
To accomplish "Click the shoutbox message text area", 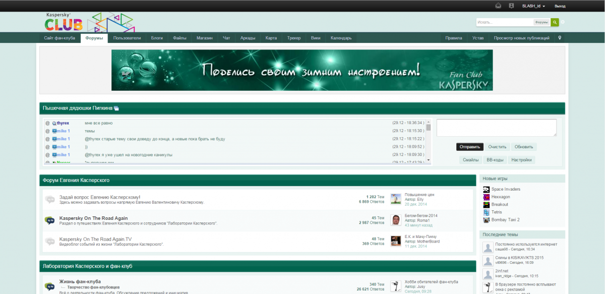I will pyautogui.click(x=497, y=128).
